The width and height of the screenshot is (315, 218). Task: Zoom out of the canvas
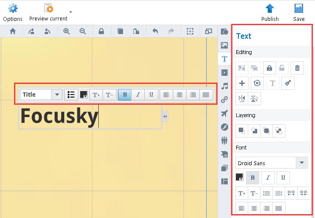pos(83,31)
